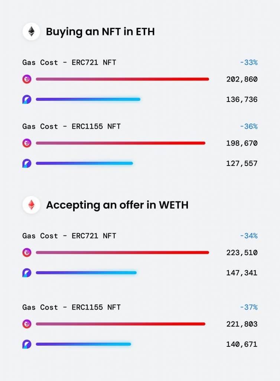Click the -36% savings label
Viewport: 280px width, 381px height.
tap(248, 127)
